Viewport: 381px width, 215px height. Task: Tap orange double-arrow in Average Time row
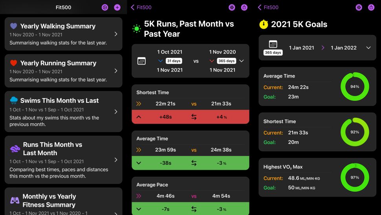coord(139,150)
